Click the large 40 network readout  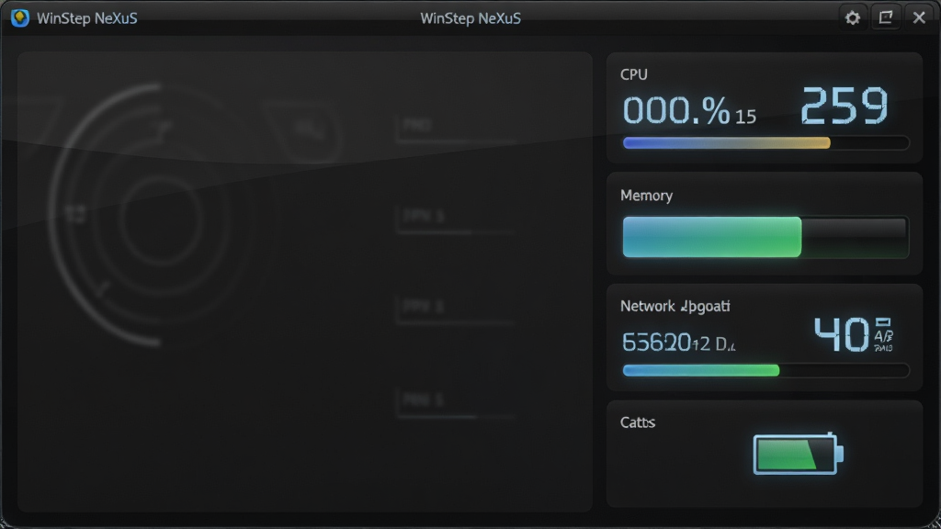842,334
